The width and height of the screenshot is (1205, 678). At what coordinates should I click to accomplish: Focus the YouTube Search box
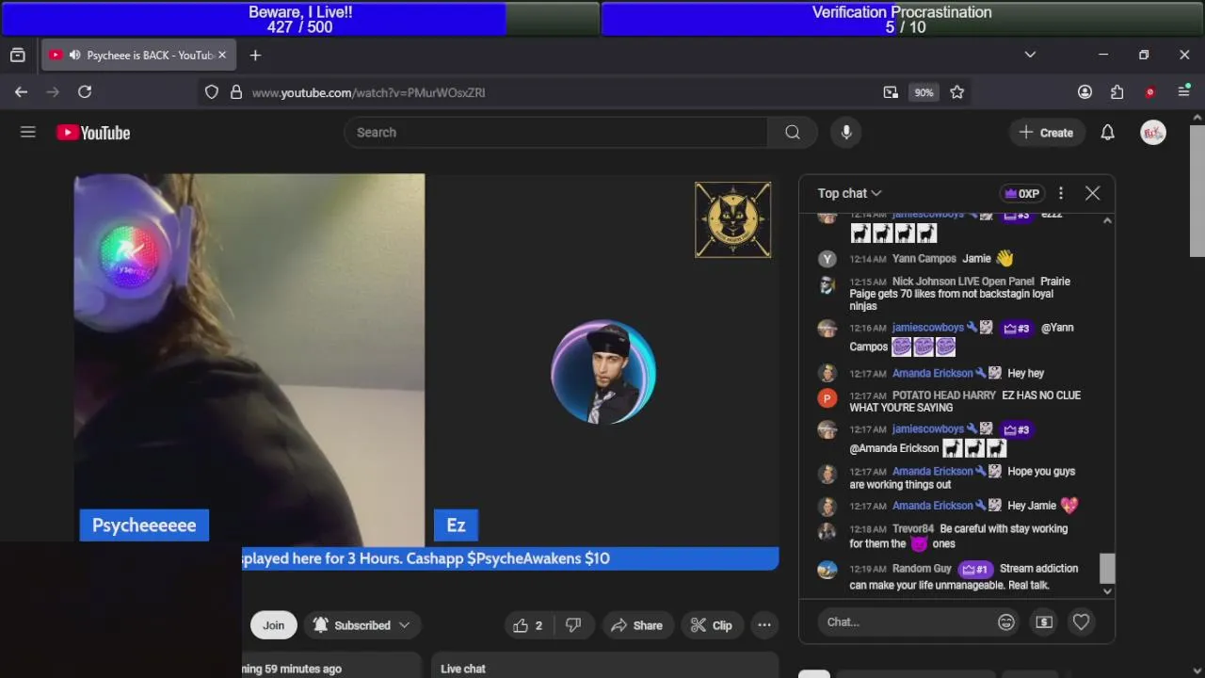(555, 133)
